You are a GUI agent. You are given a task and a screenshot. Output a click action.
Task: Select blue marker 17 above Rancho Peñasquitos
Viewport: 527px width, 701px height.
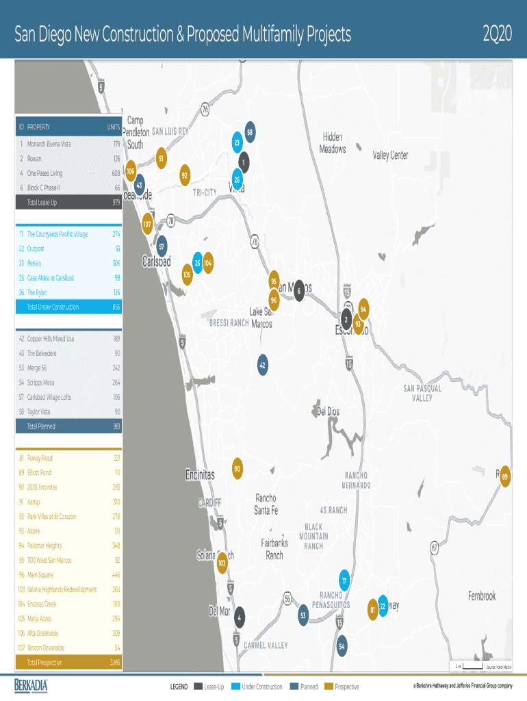click(345, 581)
